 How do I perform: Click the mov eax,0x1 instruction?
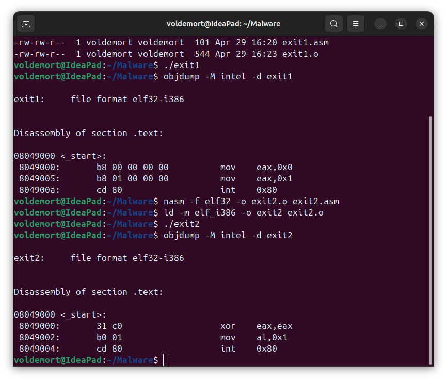pos(257,178)
